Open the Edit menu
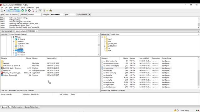 click(x=6, y=7)
